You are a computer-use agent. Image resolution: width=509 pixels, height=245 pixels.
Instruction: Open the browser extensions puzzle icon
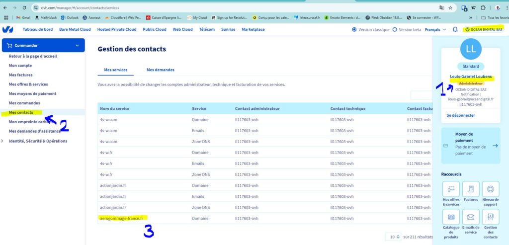(483, 7)
